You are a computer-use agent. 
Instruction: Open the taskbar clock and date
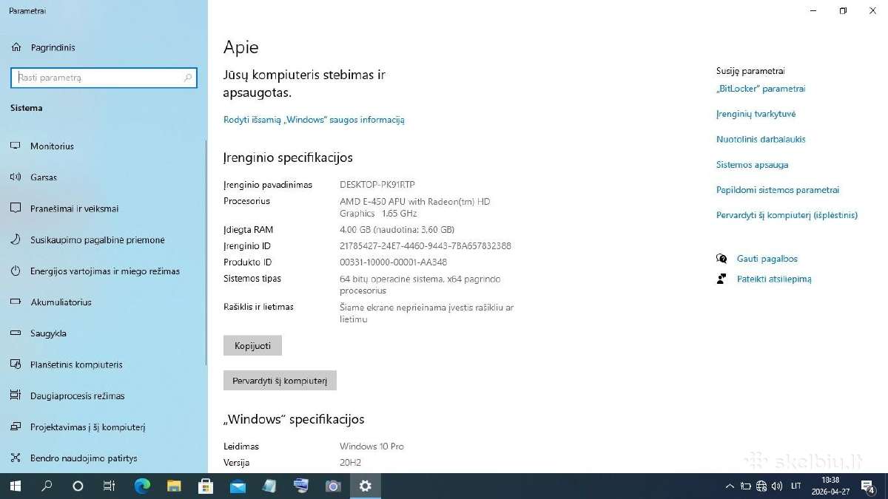click(x=829, y=485)
